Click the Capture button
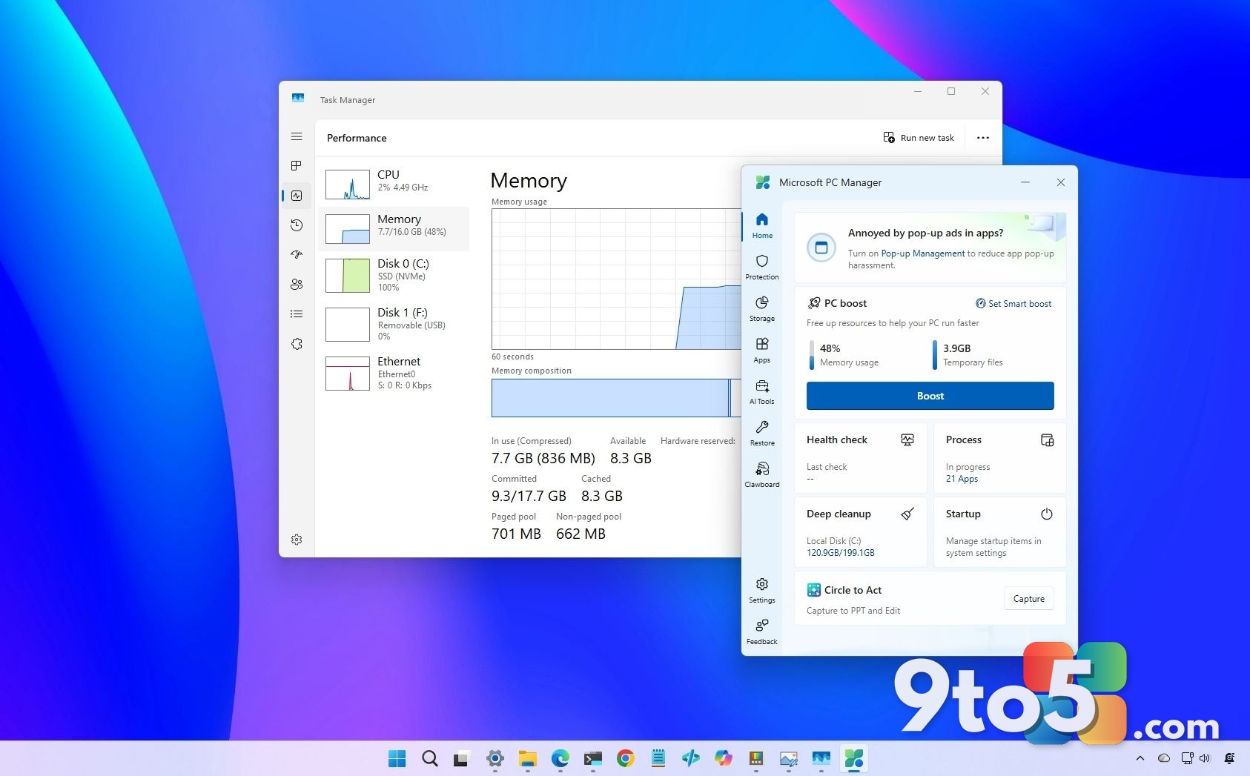The width and height of the screenshot is (1250, 776). point(1029,599)
